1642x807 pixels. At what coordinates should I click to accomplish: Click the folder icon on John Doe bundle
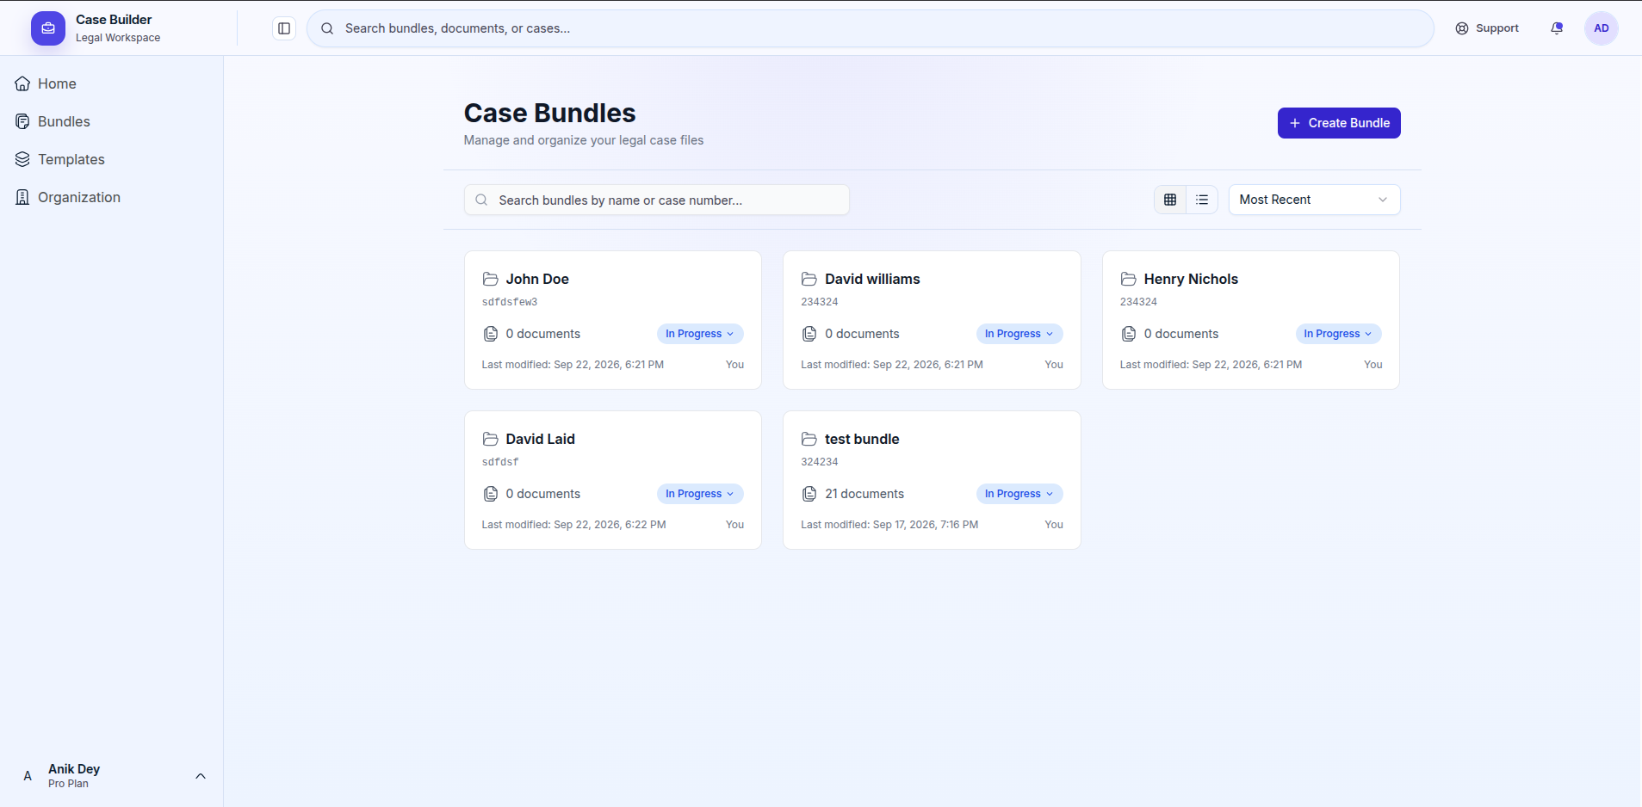491,279
